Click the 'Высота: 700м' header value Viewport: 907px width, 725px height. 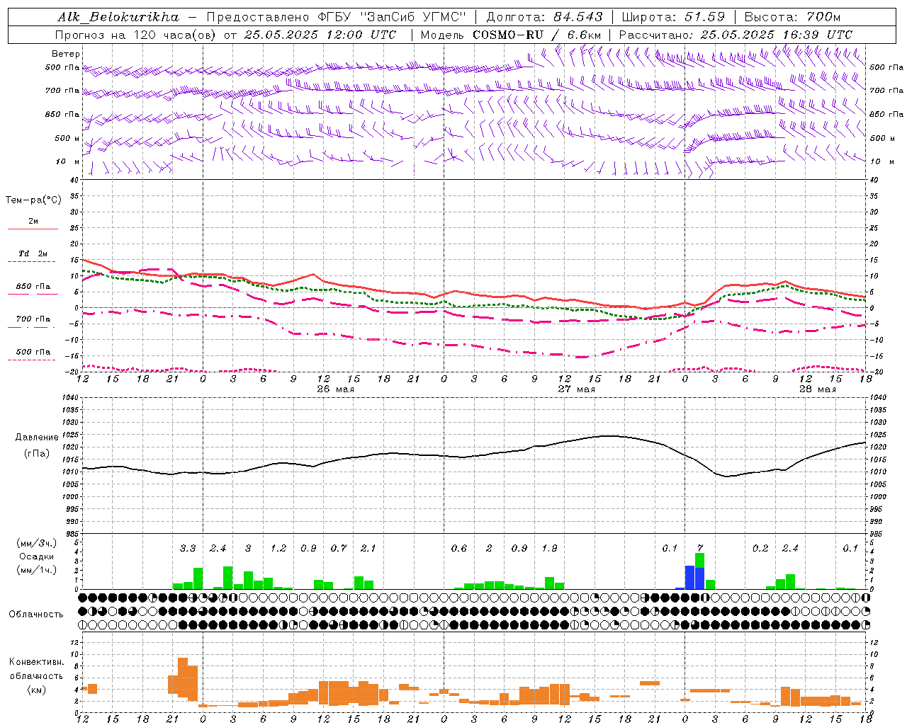(x=792, y=17)
